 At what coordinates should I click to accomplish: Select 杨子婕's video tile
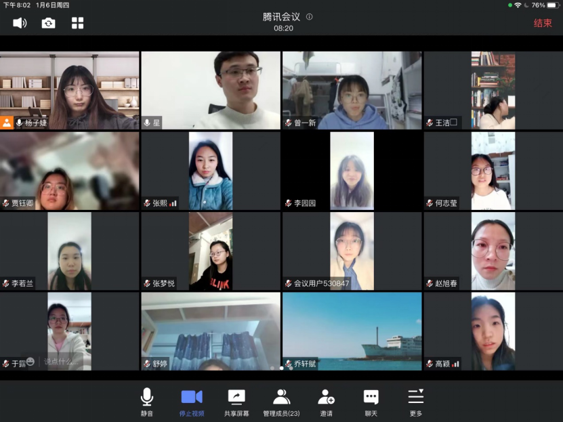(x=69, y=90)
